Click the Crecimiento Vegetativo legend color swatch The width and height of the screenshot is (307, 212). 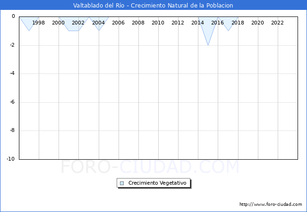(122, 183)
